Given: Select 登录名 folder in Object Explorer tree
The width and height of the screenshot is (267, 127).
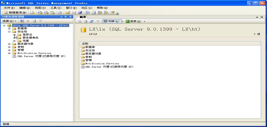Looking at the screenshot, I should click(27, 35).
